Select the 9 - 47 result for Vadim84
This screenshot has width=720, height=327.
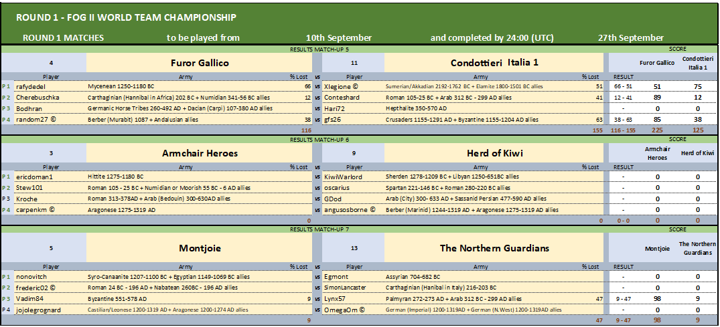(x=623, y=298)
